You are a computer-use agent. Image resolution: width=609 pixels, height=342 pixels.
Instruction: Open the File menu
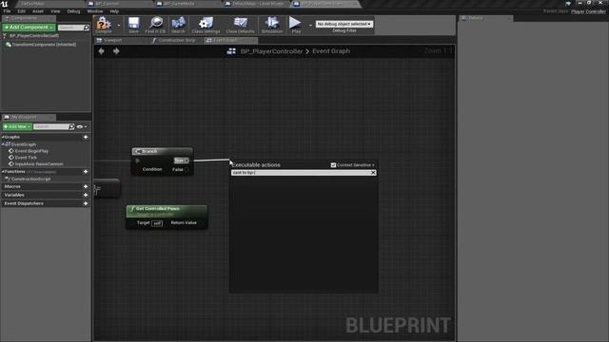point(7,11)
